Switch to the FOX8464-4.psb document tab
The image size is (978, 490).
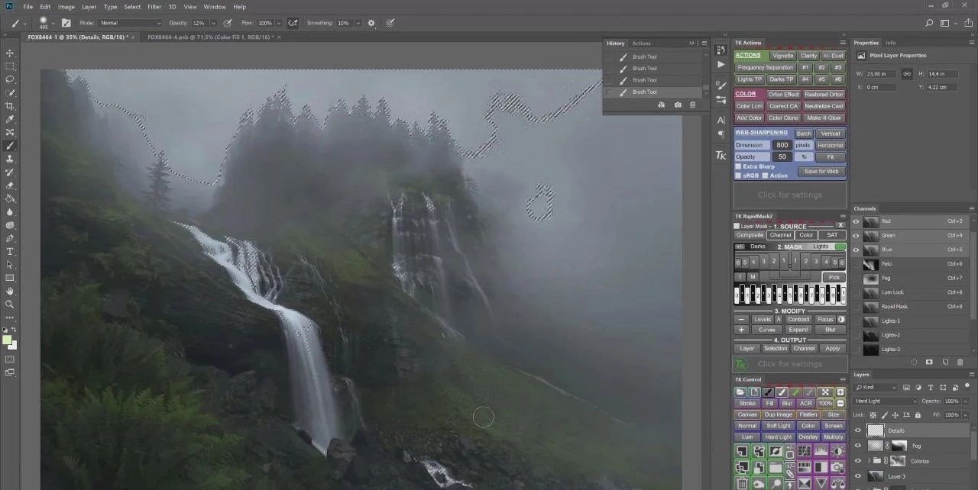pos(209,37)
